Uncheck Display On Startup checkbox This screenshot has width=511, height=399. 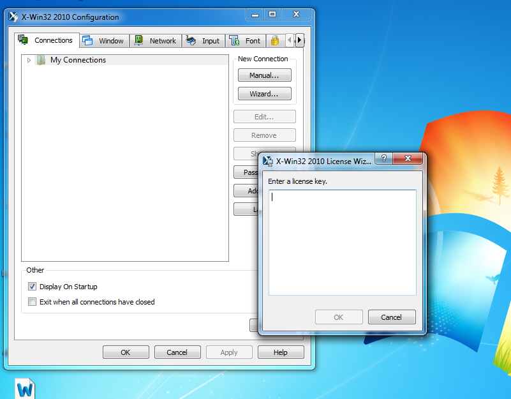tap(32, 287)
